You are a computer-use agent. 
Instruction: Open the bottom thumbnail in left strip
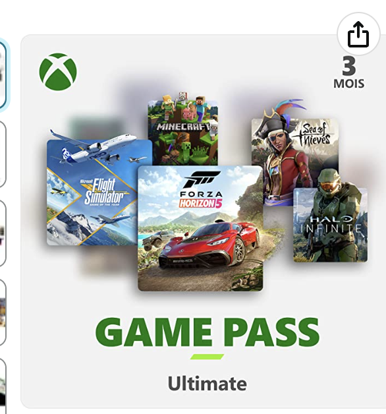[3, 387]
